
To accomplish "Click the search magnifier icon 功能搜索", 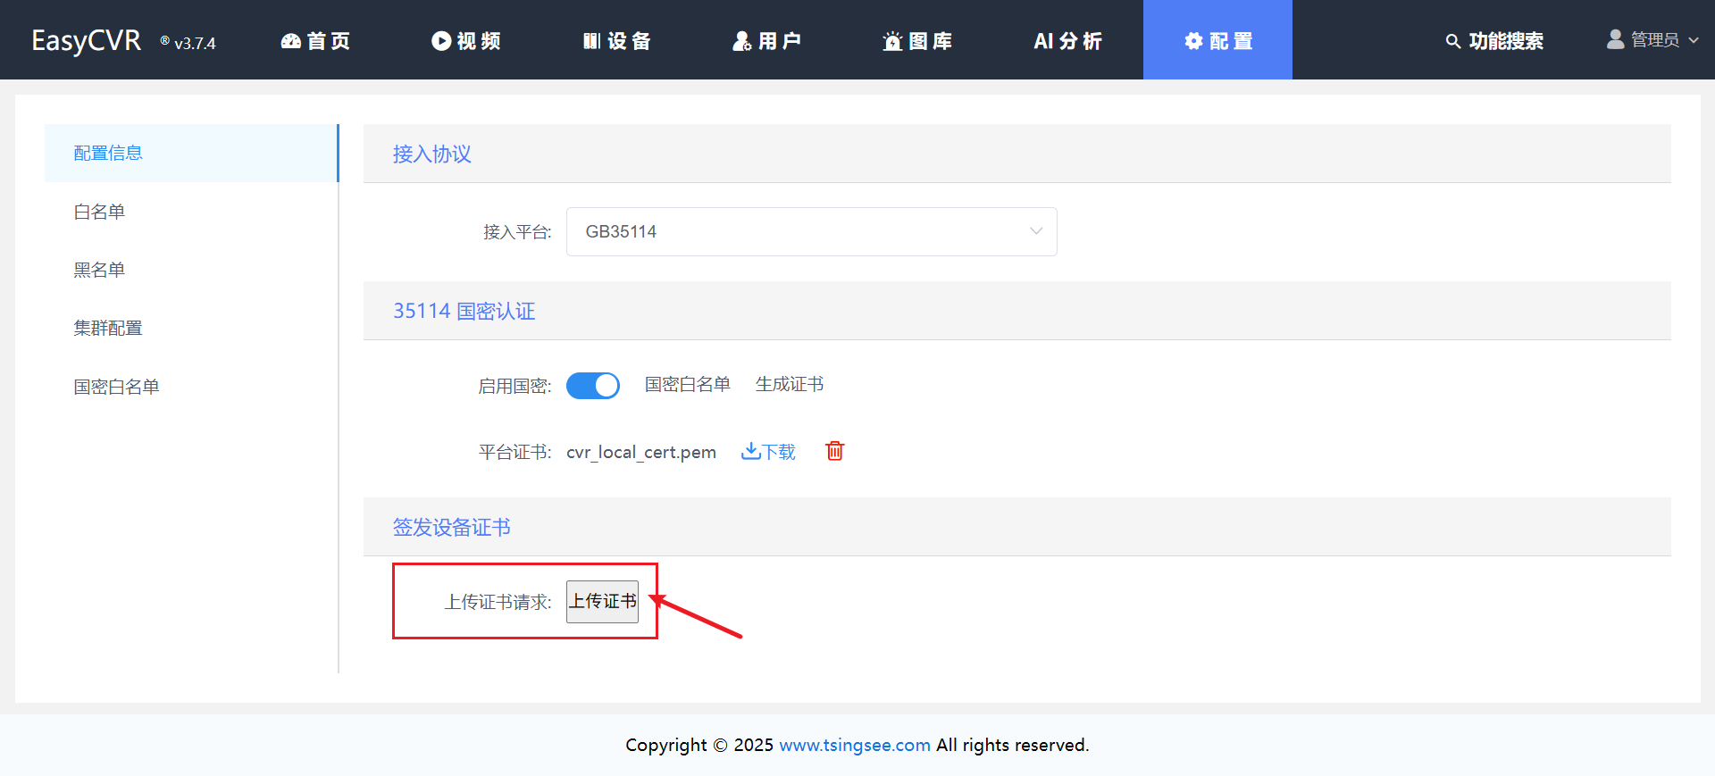I will point(1453,41).
